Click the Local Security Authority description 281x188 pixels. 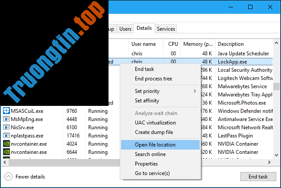tap(245, 70)
